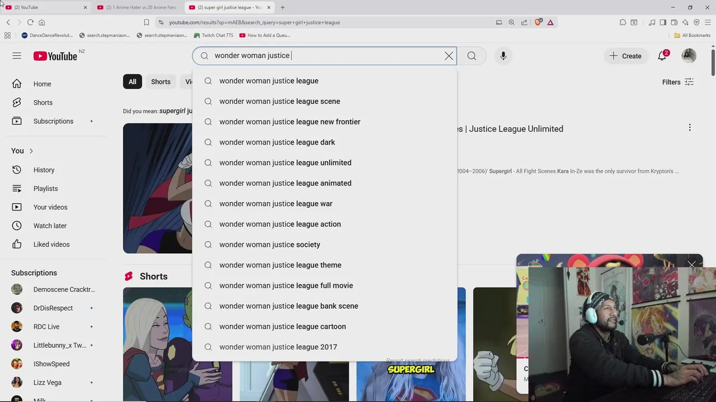Switch to the Anime Hater vs 20 Anime Fans tab
Viewport: 716px width, 402px height.
(x=137, y=7)
